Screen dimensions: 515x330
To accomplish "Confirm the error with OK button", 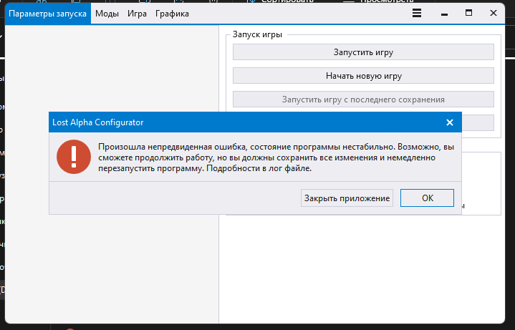I will pyautogui.click(x=427, y=198).
